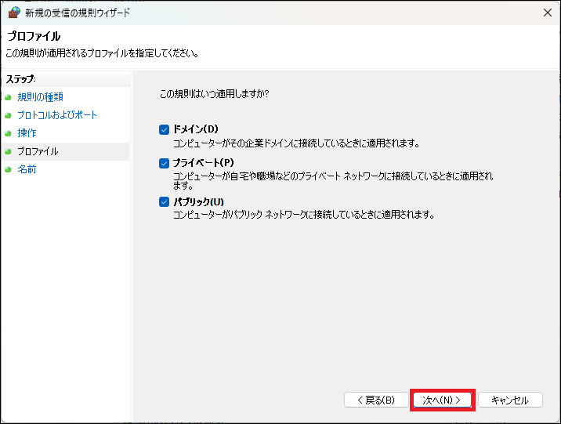This screenshot has height=424, width=561.
Task: Open the プロトコルおよびポート step
Action: (57, 115)
